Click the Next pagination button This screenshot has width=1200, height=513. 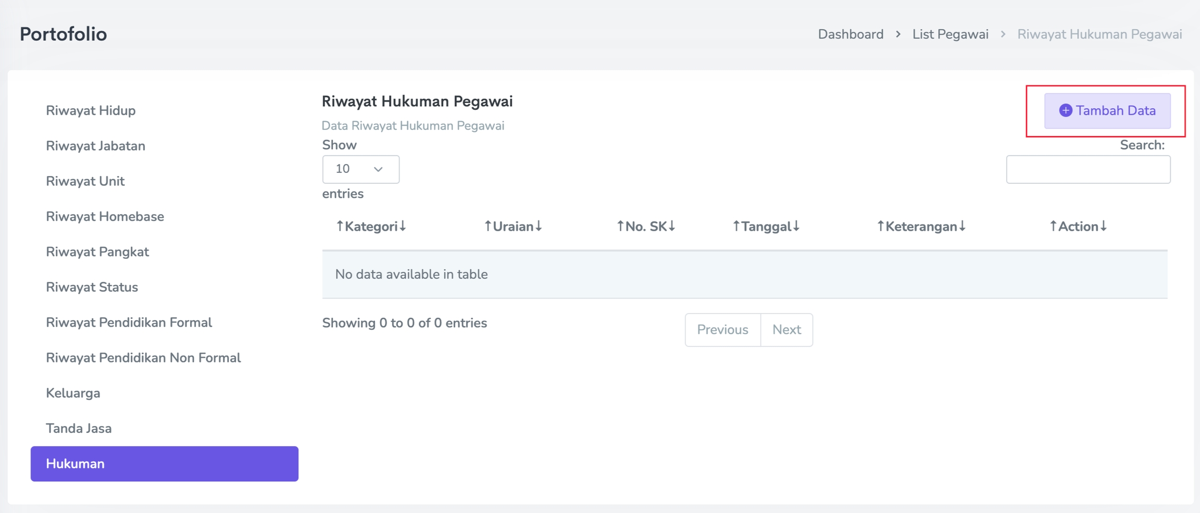coord(786,330)
